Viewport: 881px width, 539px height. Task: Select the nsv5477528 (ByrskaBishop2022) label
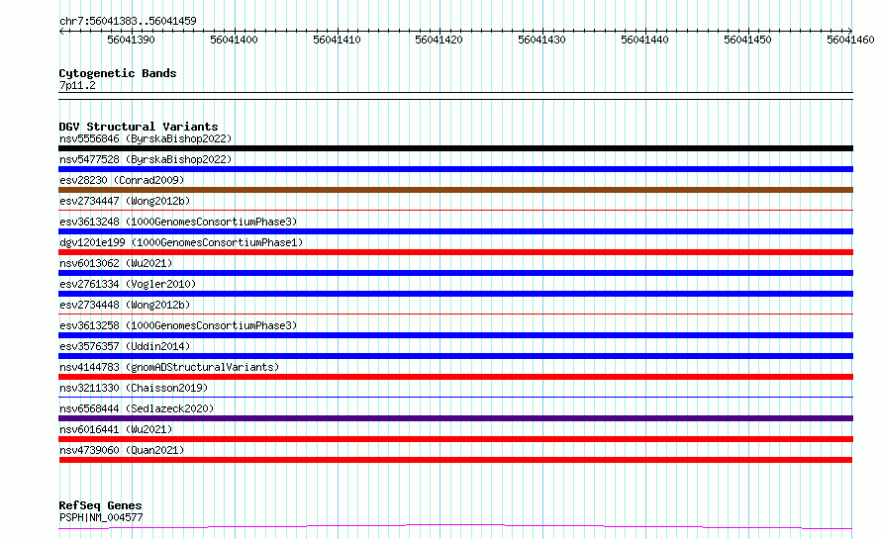[146, 159]
